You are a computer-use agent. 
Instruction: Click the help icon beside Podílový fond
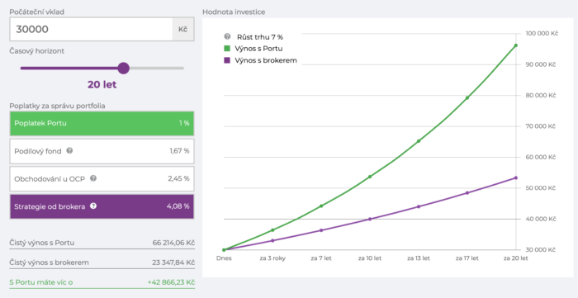point(69,151)
